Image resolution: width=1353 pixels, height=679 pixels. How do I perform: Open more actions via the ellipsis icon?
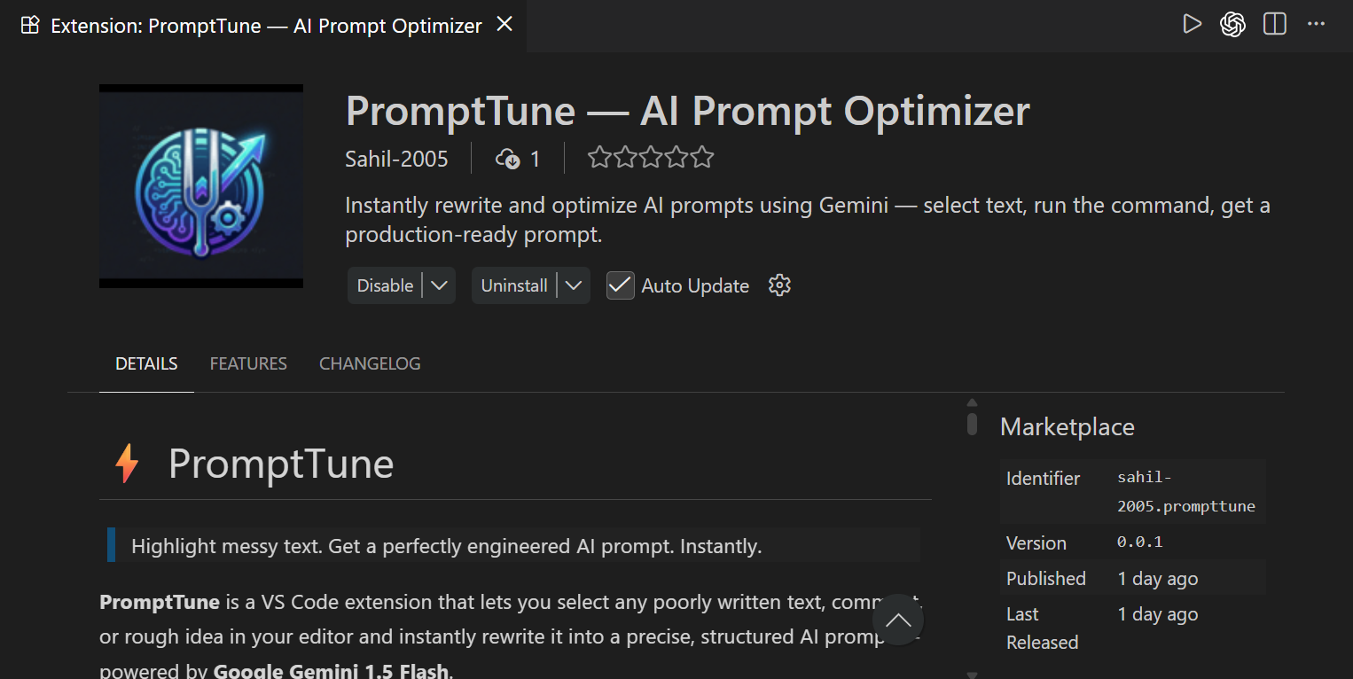tap(1316, 24)
